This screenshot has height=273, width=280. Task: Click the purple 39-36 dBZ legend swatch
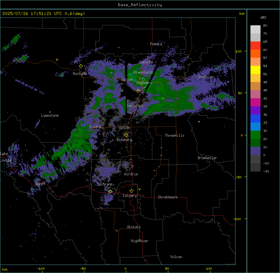point(255,111)
